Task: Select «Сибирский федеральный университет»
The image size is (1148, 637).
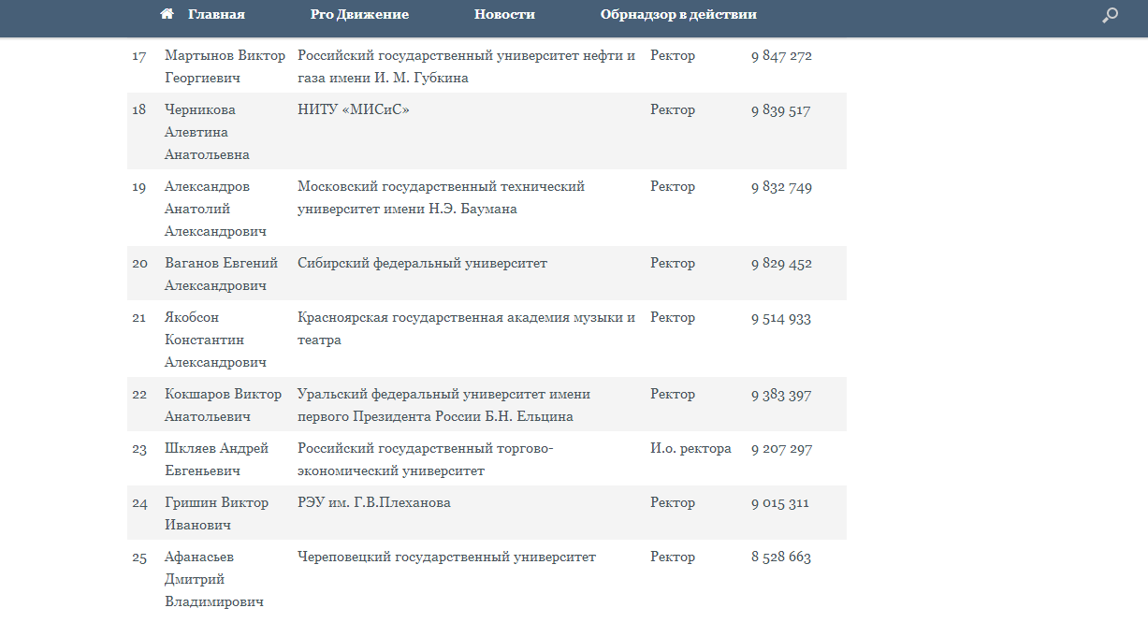Action: pos(422,264)
